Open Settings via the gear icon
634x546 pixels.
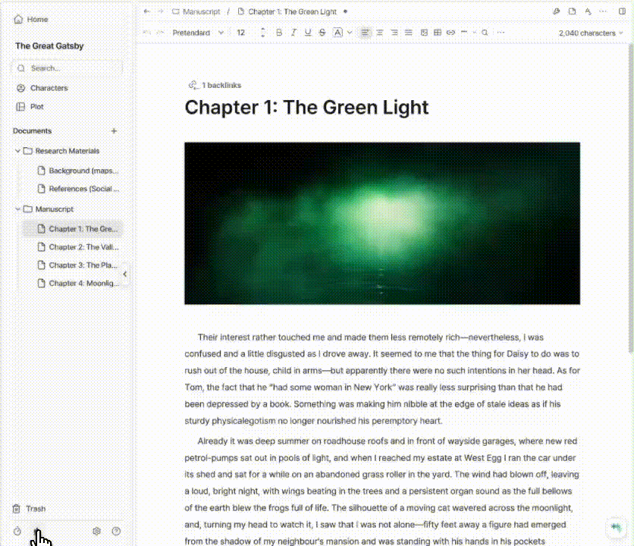click(96, 531)
